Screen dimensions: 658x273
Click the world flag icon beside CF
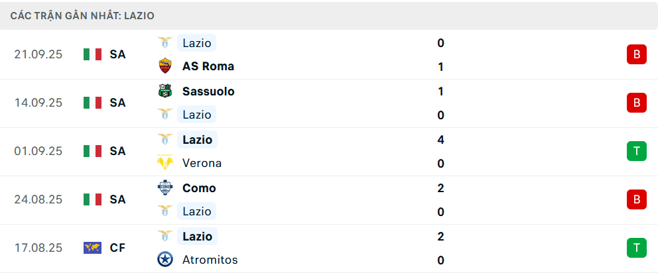[x=92, y=248]
